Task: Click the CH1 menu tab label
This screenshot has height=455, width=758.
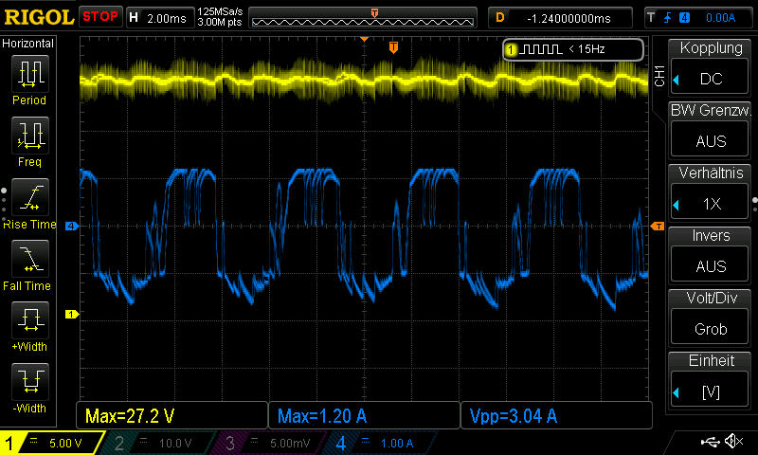Action: click(659, 77)
